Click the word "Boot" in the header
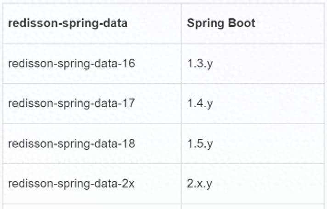The width and height of the screenshot is (327, 209). coord(242,24)
